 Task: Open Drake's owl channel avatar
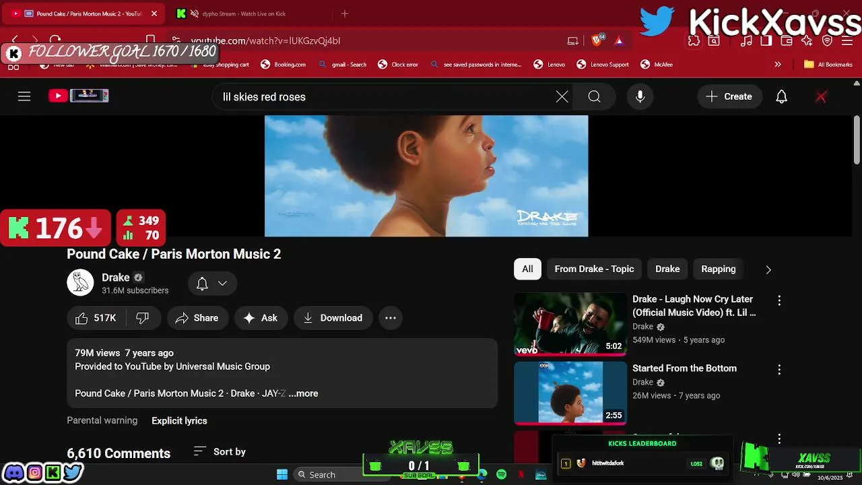tap(80, 282)
